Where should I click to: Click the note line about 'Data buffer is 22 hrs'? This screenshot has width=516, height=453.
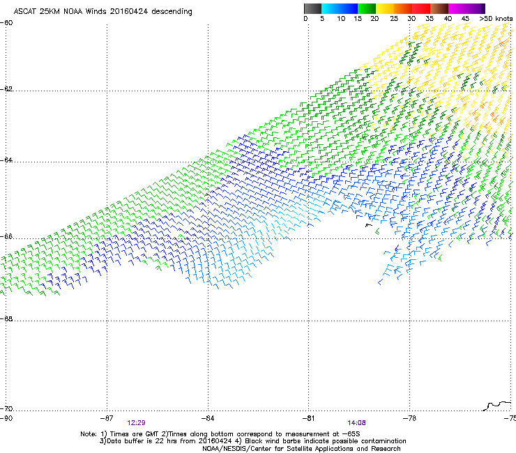click(x=253, y=441)
